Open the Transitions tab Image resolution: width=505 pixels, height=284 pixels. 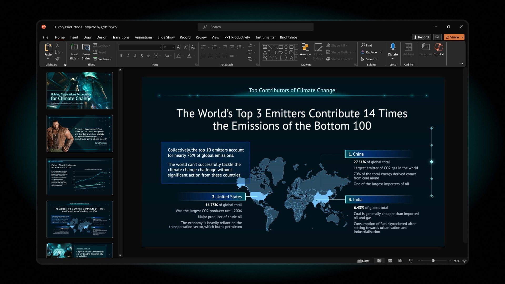point(121,37)
